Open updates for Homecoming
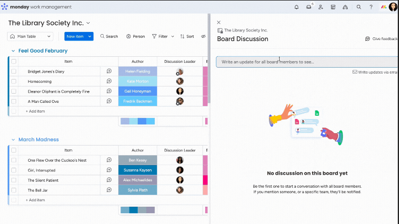This screenshot has width=399, height=224. [x=109, y=81]
